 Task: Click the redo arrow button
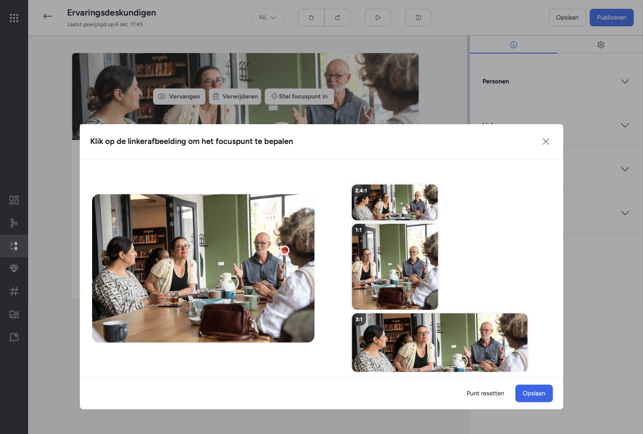(x=337, y=18)
